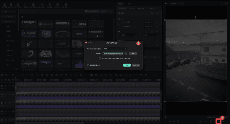This screenshot has height=124, width=230.
Task: Click folder icon inside save path field
Action: [x=126, y=53]
